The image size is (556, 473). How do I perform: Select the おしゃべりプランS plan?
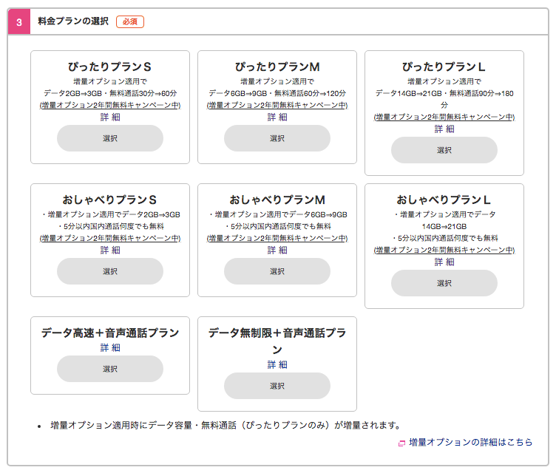point(110,271)
